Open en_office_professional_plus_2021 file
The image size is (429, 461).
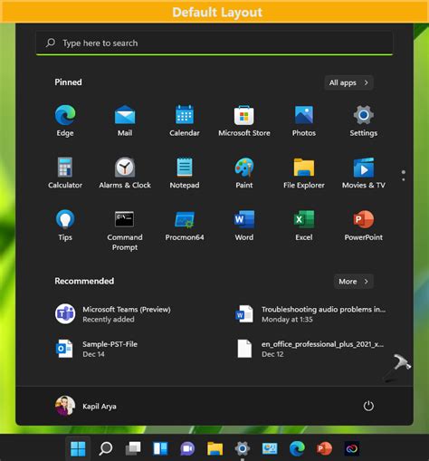click(x=310, y=349)
